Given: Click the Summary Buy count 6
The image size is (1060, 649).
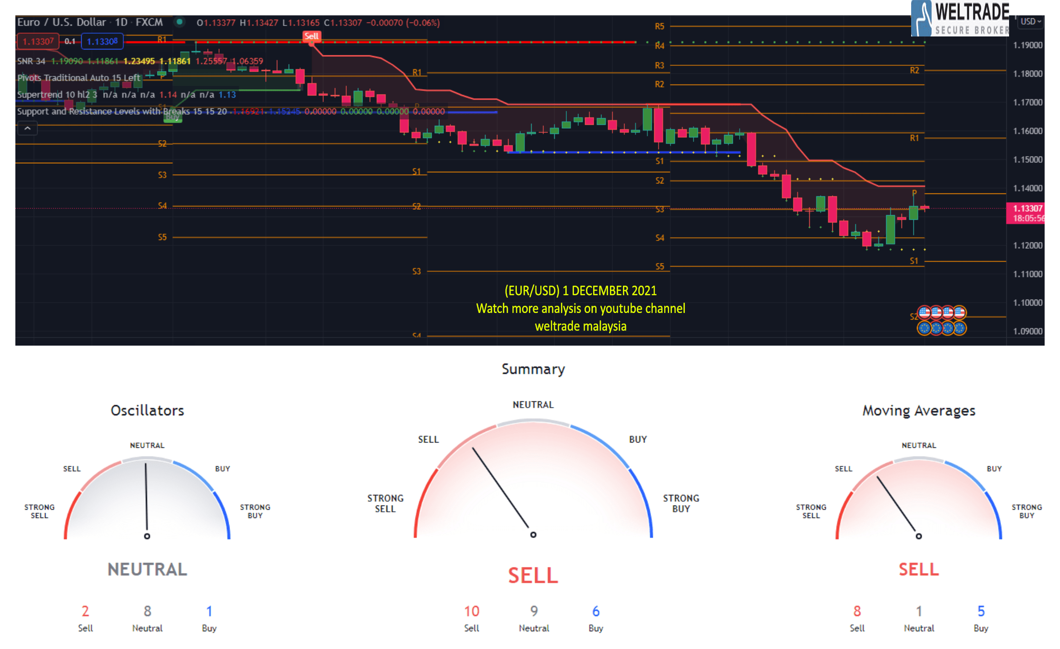Looking at the screenshot, I should click(x=596, y=611).
